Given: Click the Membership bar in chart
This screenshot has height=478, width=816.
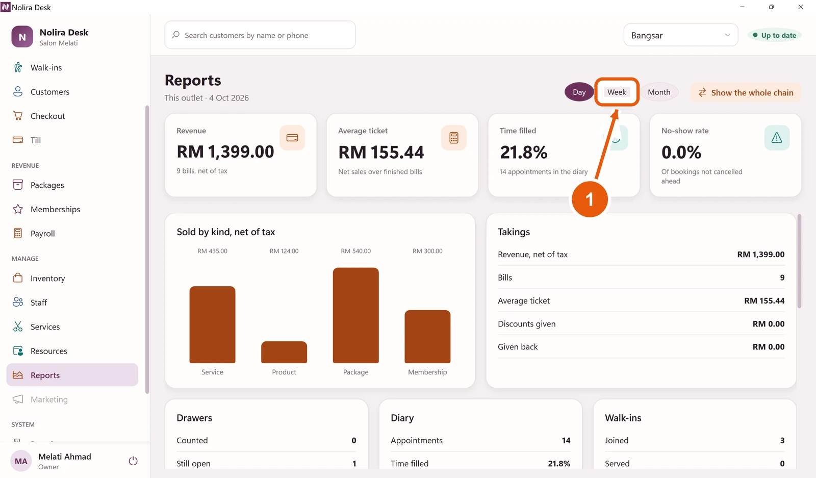Looking at the screenshot, I should coord(427,337).
